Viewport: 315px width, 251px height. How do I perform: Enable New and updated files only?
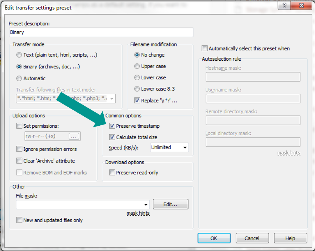point(20,220)
